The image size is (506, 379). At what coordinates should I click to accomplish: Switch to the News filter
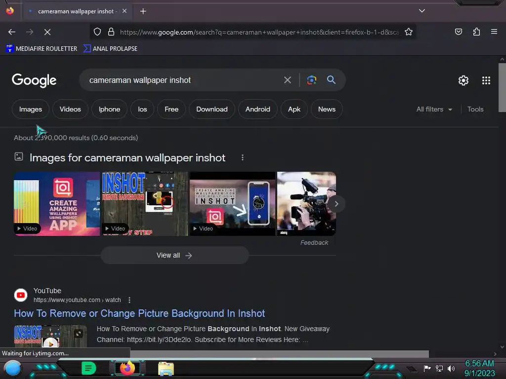pyautogui.click(x=327, y=109)
